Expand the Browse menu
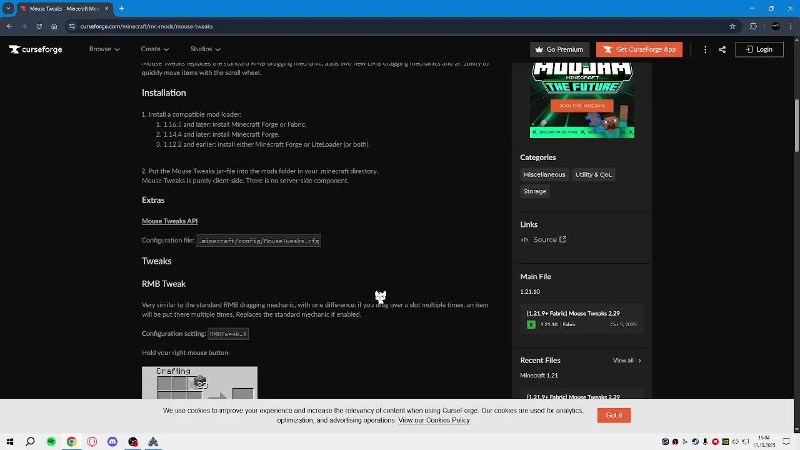 104,49
